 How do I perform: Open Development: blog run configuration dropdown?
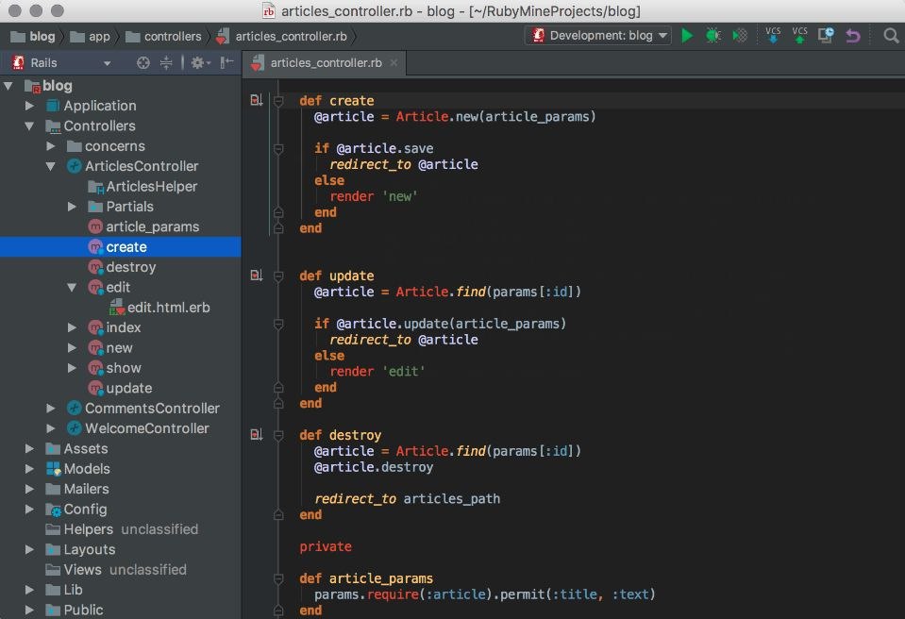(x=597, y=36)
